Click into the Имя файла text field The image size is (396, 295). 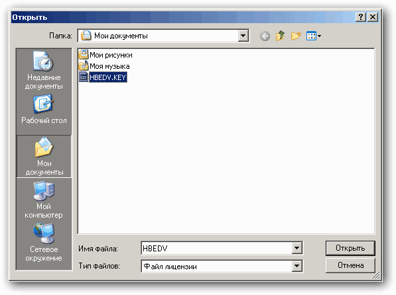[x=217, y=249]
